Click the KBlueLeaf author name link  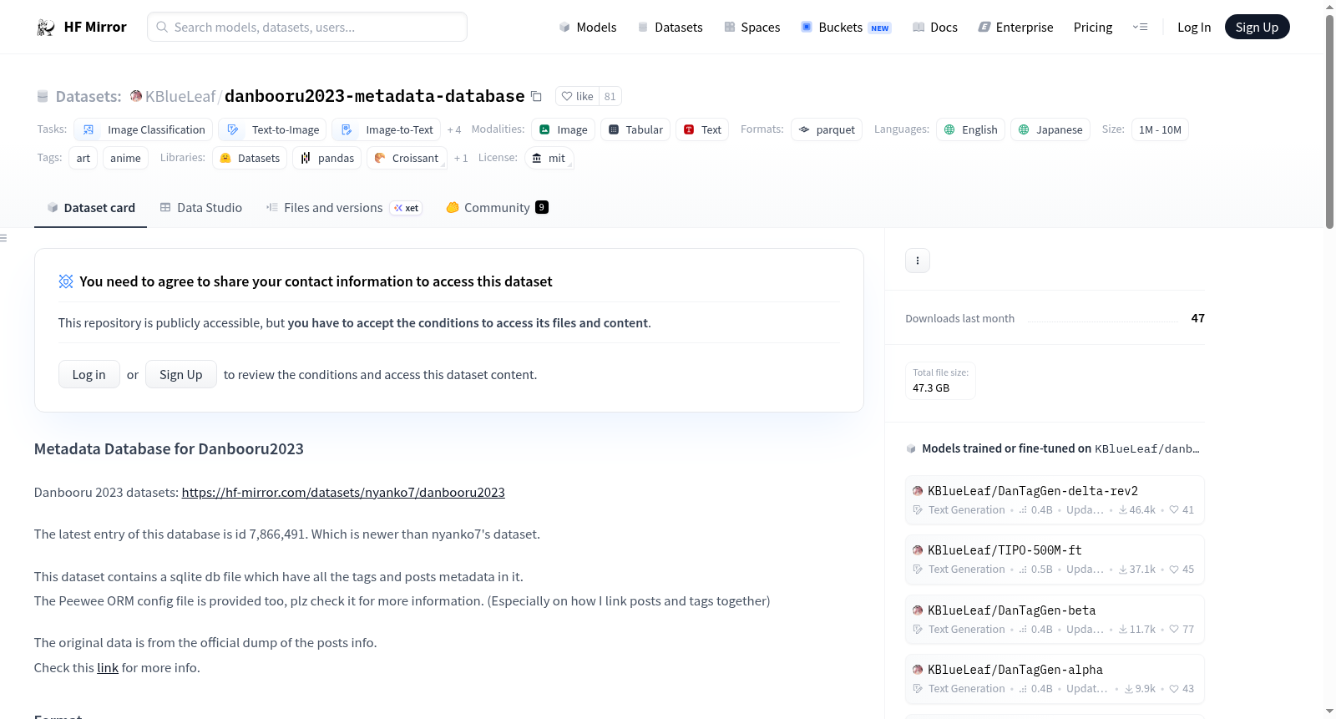point(180,97)
